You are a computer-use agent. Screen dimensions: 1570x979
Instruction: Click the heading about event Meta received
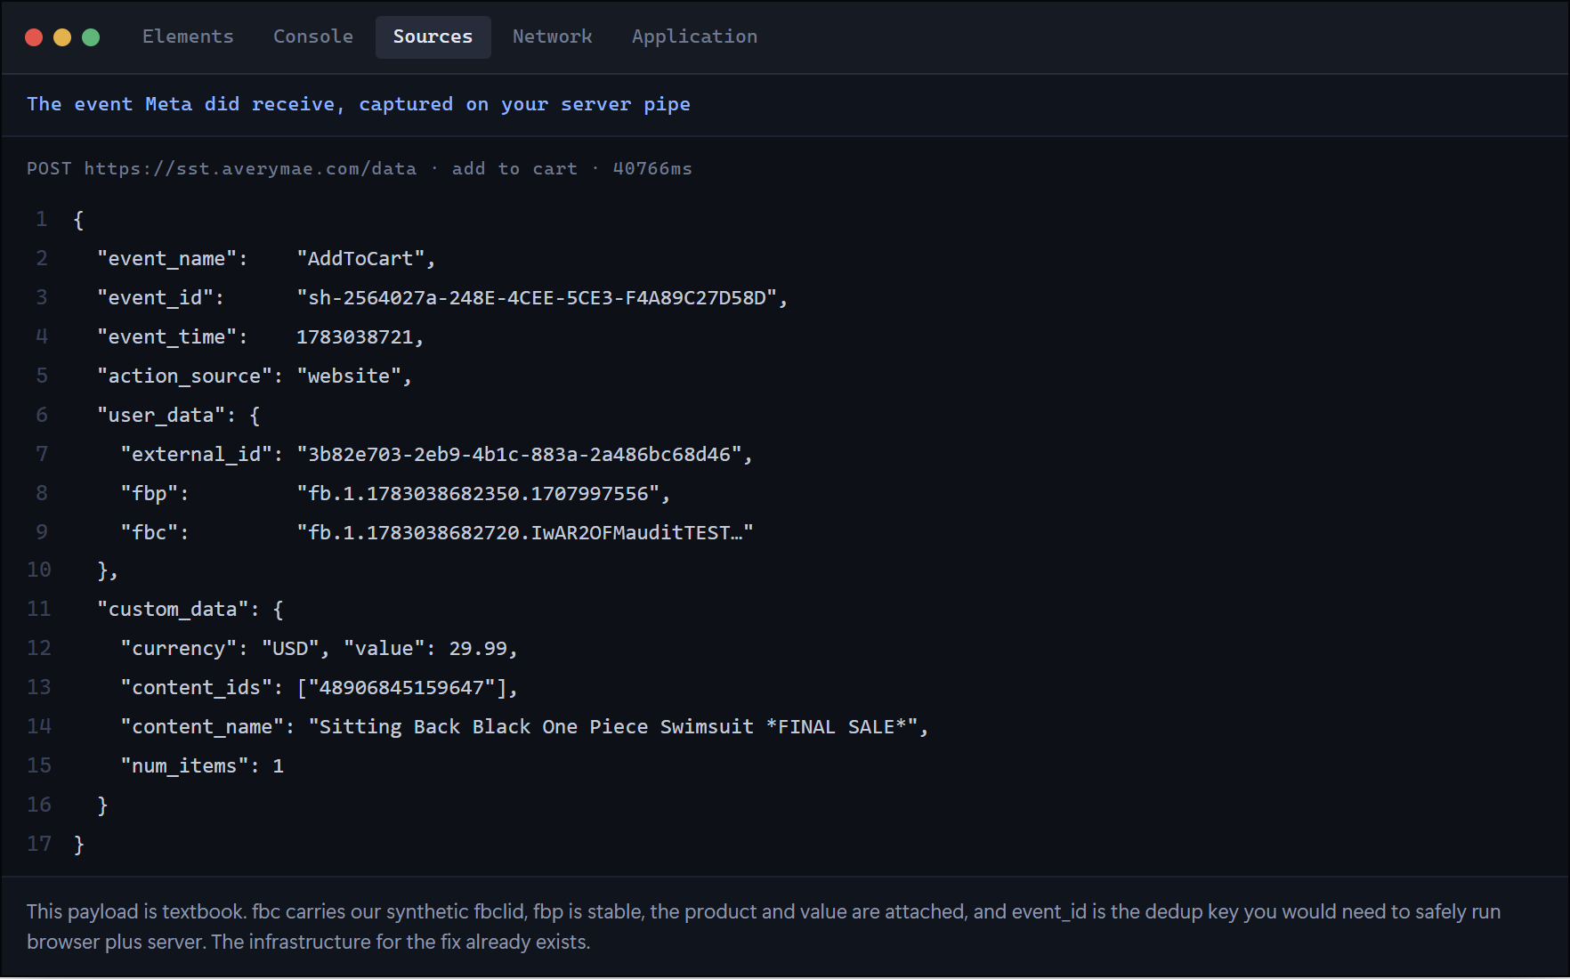click(359, 104)
